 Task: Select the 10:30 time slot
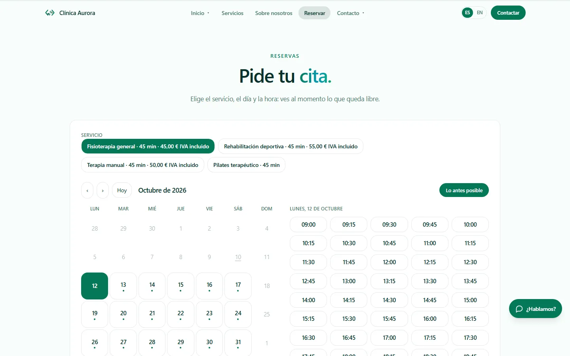click(349, 243)
